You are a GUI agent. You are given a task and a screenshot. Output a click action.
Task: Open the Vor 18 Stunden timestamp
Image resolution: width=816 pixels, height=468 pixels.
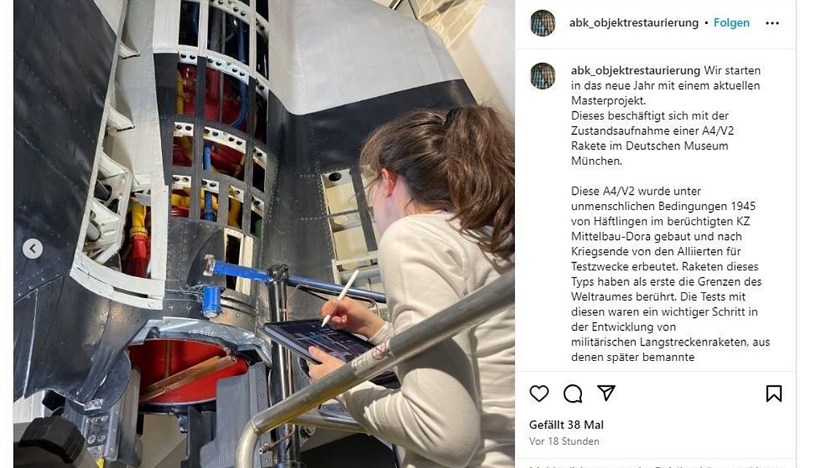pos(564,441)
